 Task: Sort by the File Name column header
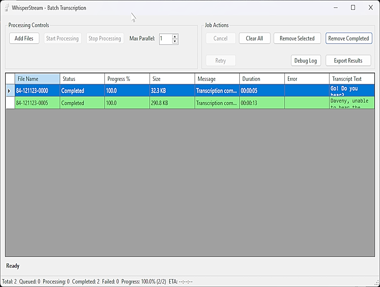pos(37,79)
